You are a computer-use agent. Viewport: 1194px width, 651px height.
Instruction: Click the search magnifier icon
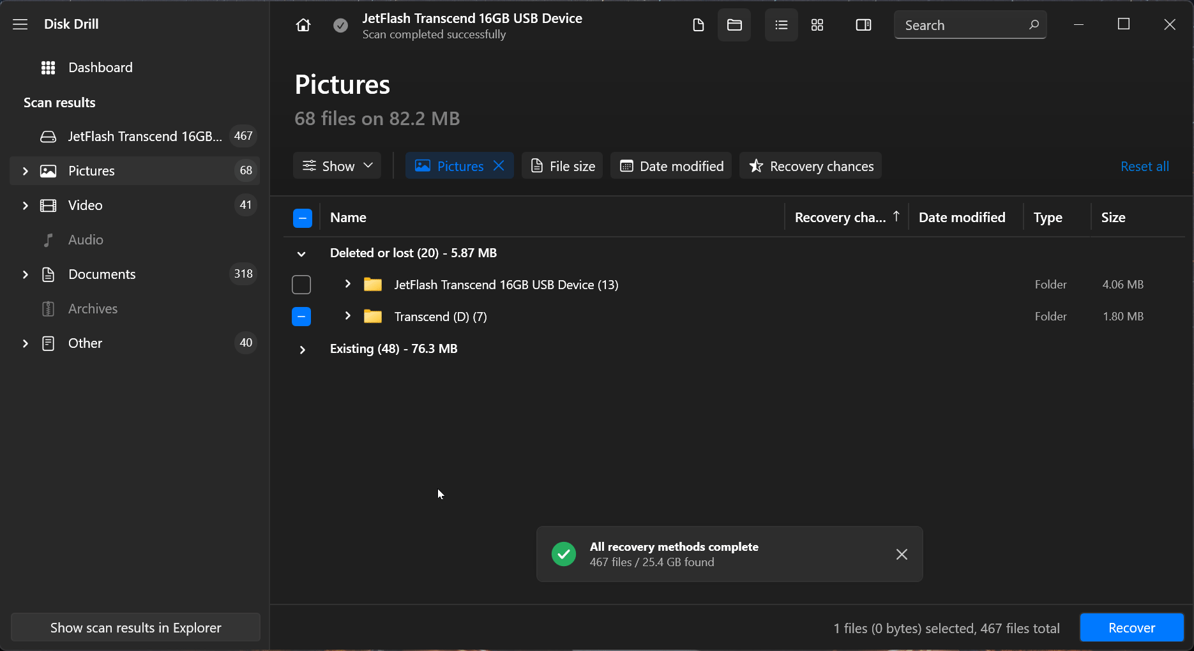(1034, 25)
